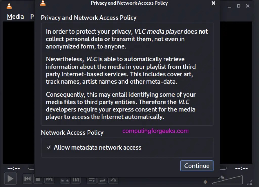Image resolution: width=259 pixels, height=187 pixels.
Task: Enable random playback order
Action: click(x=113, y=179)
